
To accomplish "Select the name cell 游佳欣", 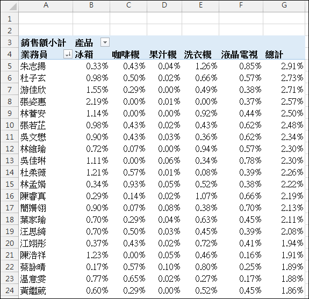I will pos(46,90).
